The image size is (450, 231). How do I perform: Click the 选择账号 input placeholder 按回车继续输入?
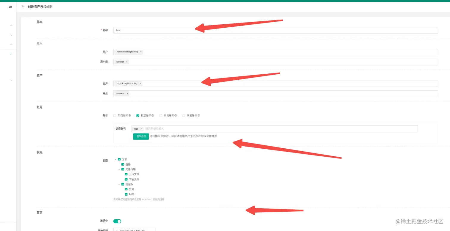[154, 129]
